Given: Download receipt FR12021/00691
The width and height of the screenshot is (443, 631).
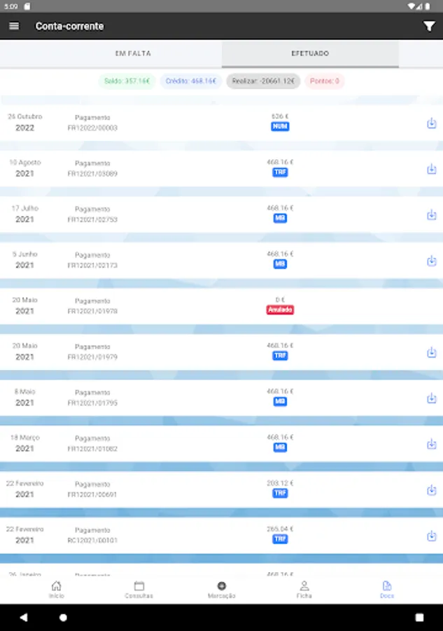Looking at the screenshot, I should pyautogui.click(x=431, y=490).
